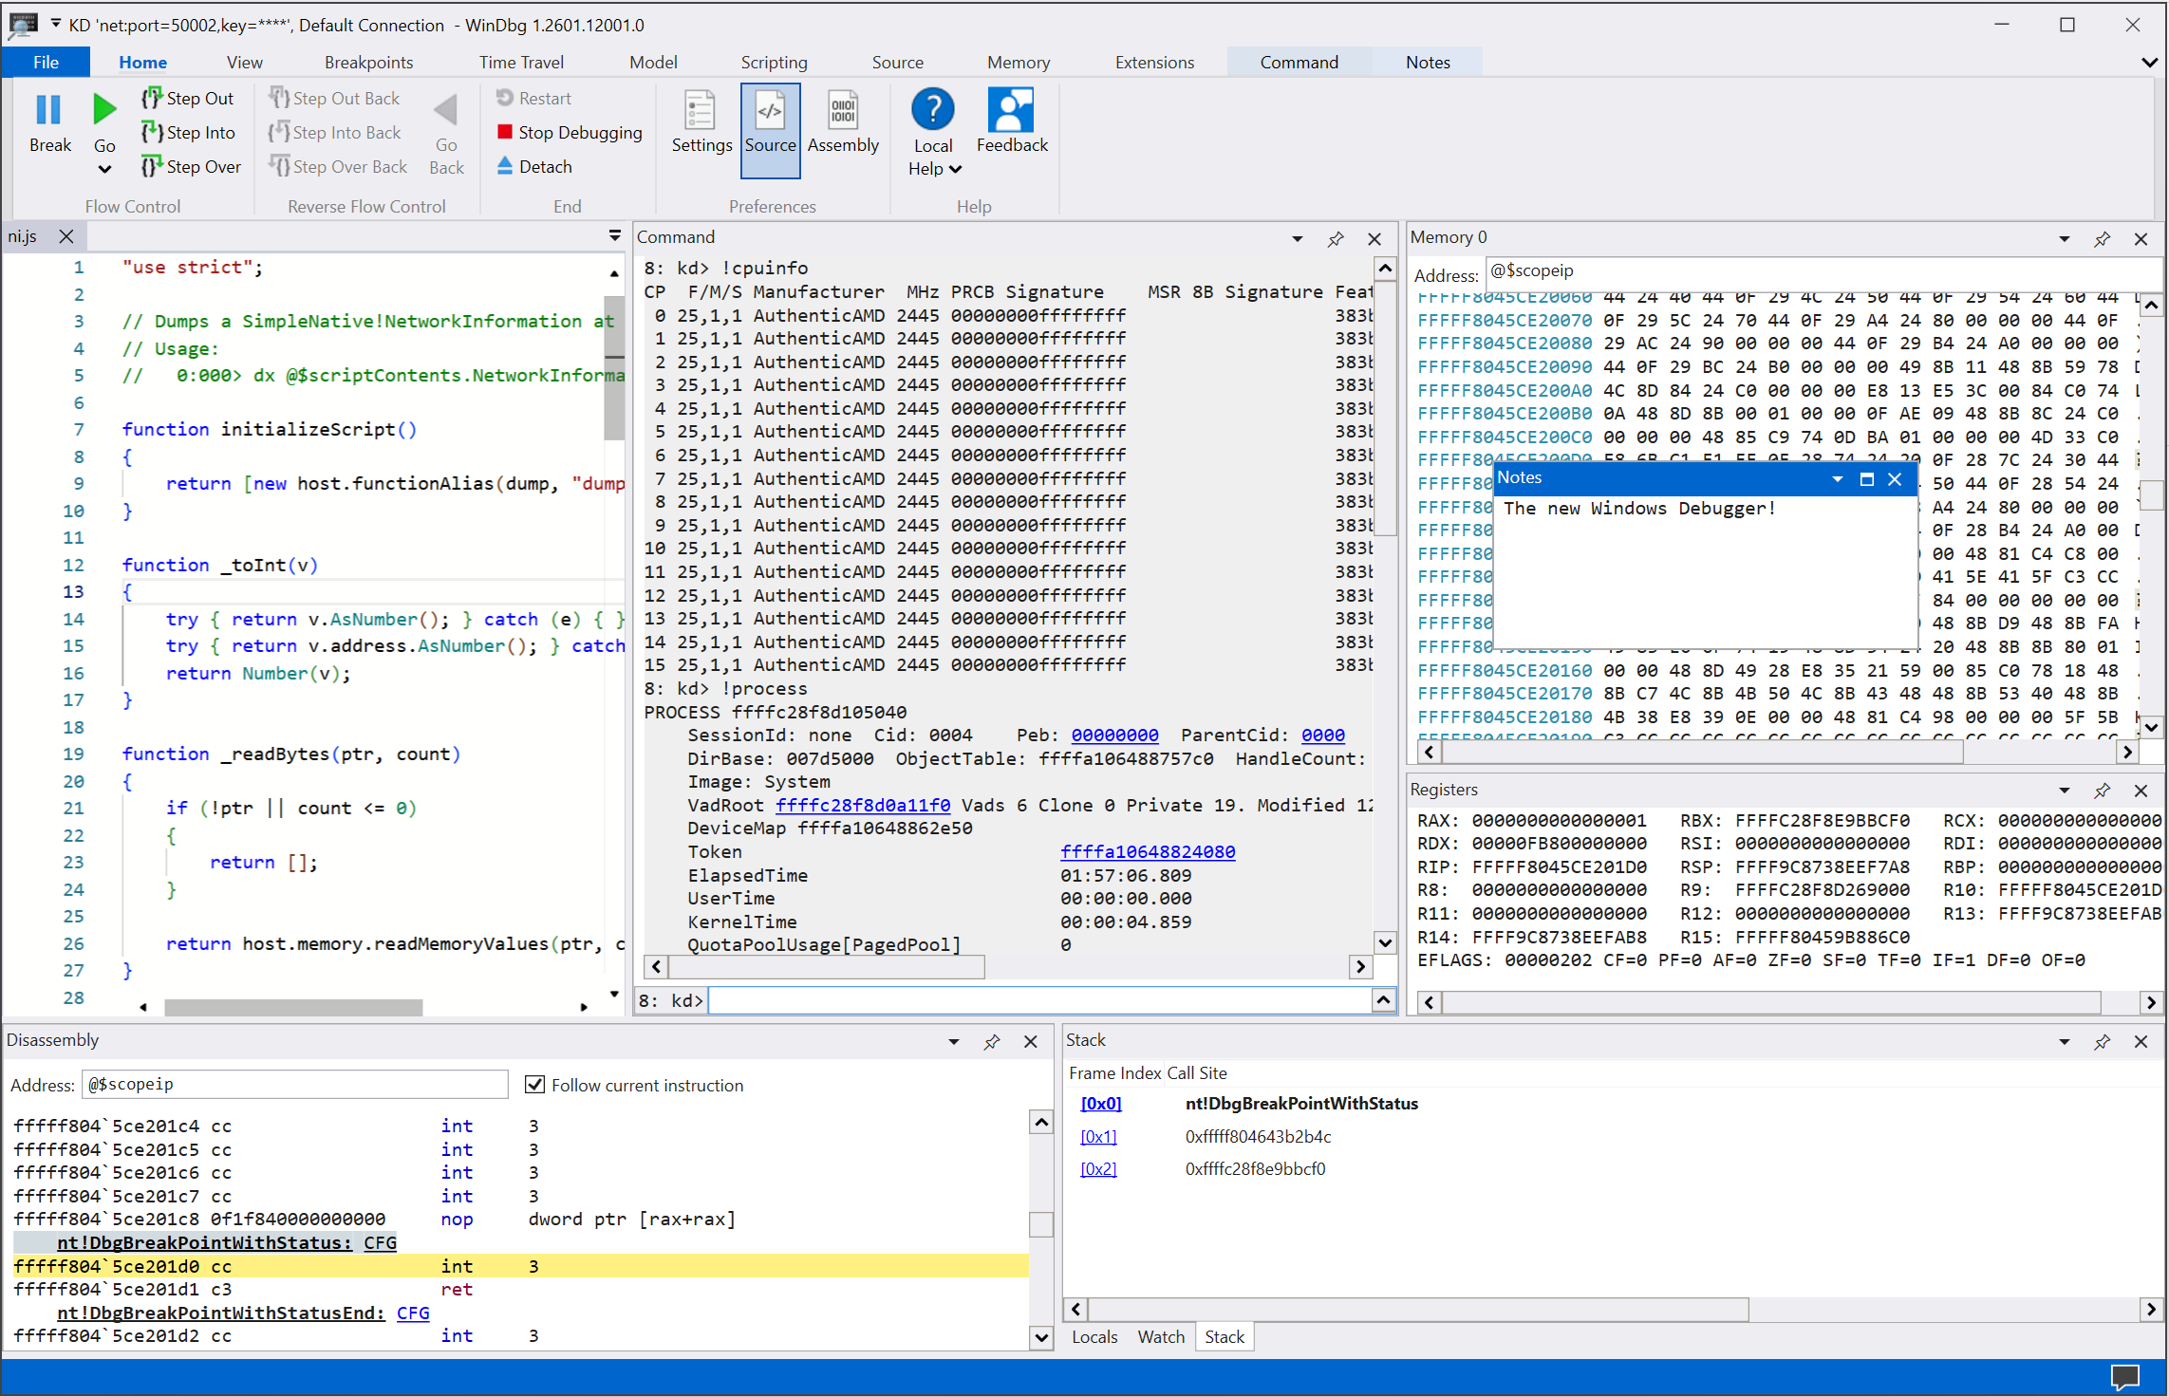Pin the Command window
This screenshot has width=2169, height=1397.
click(1335, 238)
